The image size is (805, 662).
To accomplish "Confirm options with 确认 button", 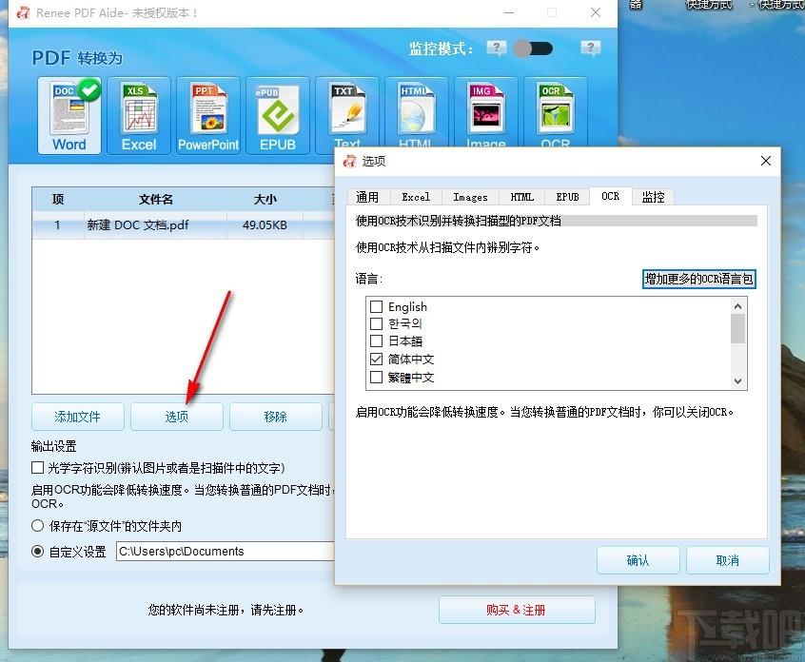I will point(638,560).
